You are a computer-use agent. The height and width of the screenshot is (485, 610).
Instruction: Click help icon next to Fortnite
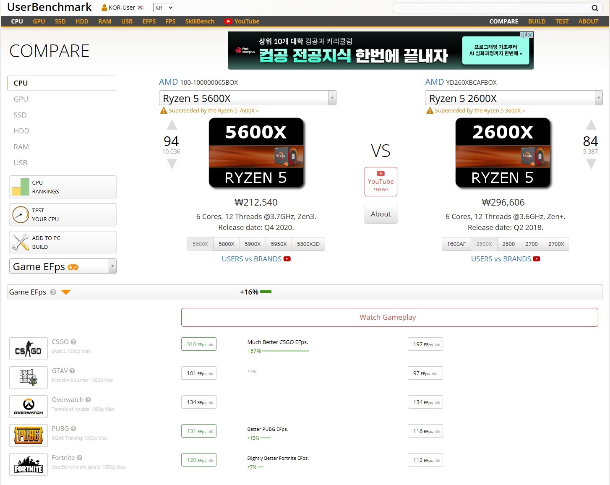pos(79,458)
